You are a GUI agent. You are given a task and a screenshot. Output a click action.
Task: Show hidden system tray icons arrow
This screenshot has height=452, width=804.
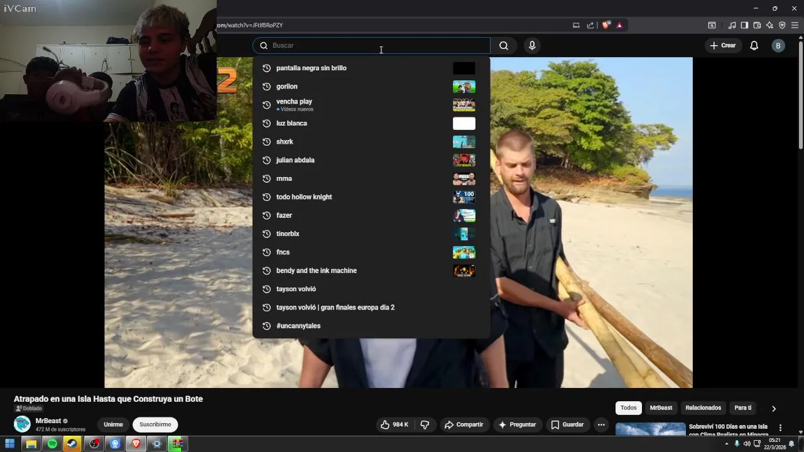click(x=727, y=444)
